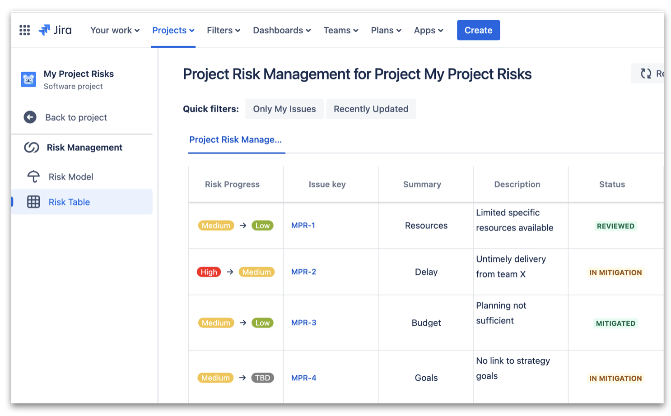The image size is (671, 416).
Task: Open the Filters dropdown
Action: coord(223,30)
